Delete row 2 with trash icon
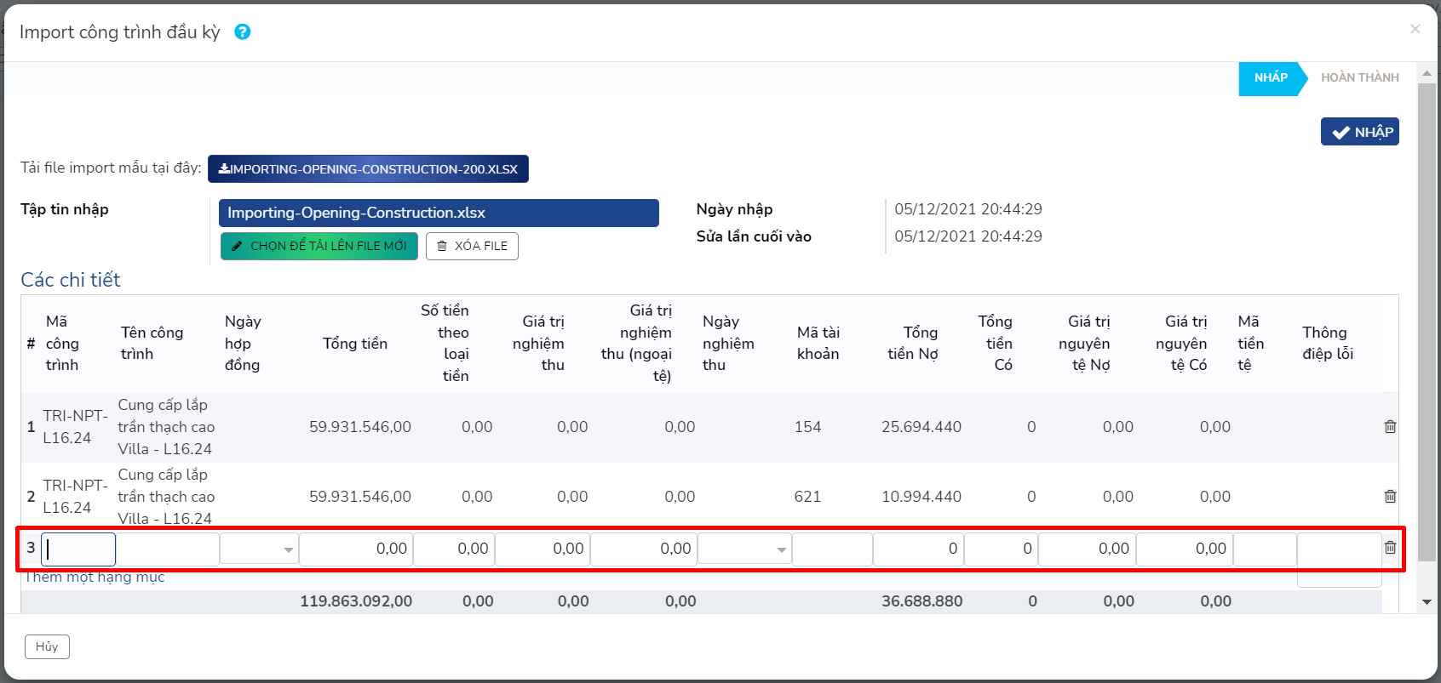The height and width of the screenshot is (683, 1441). 1390,497
